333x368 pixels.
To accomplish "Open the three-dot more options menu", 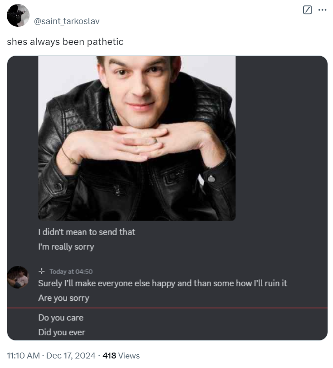I will pos(322,10).
